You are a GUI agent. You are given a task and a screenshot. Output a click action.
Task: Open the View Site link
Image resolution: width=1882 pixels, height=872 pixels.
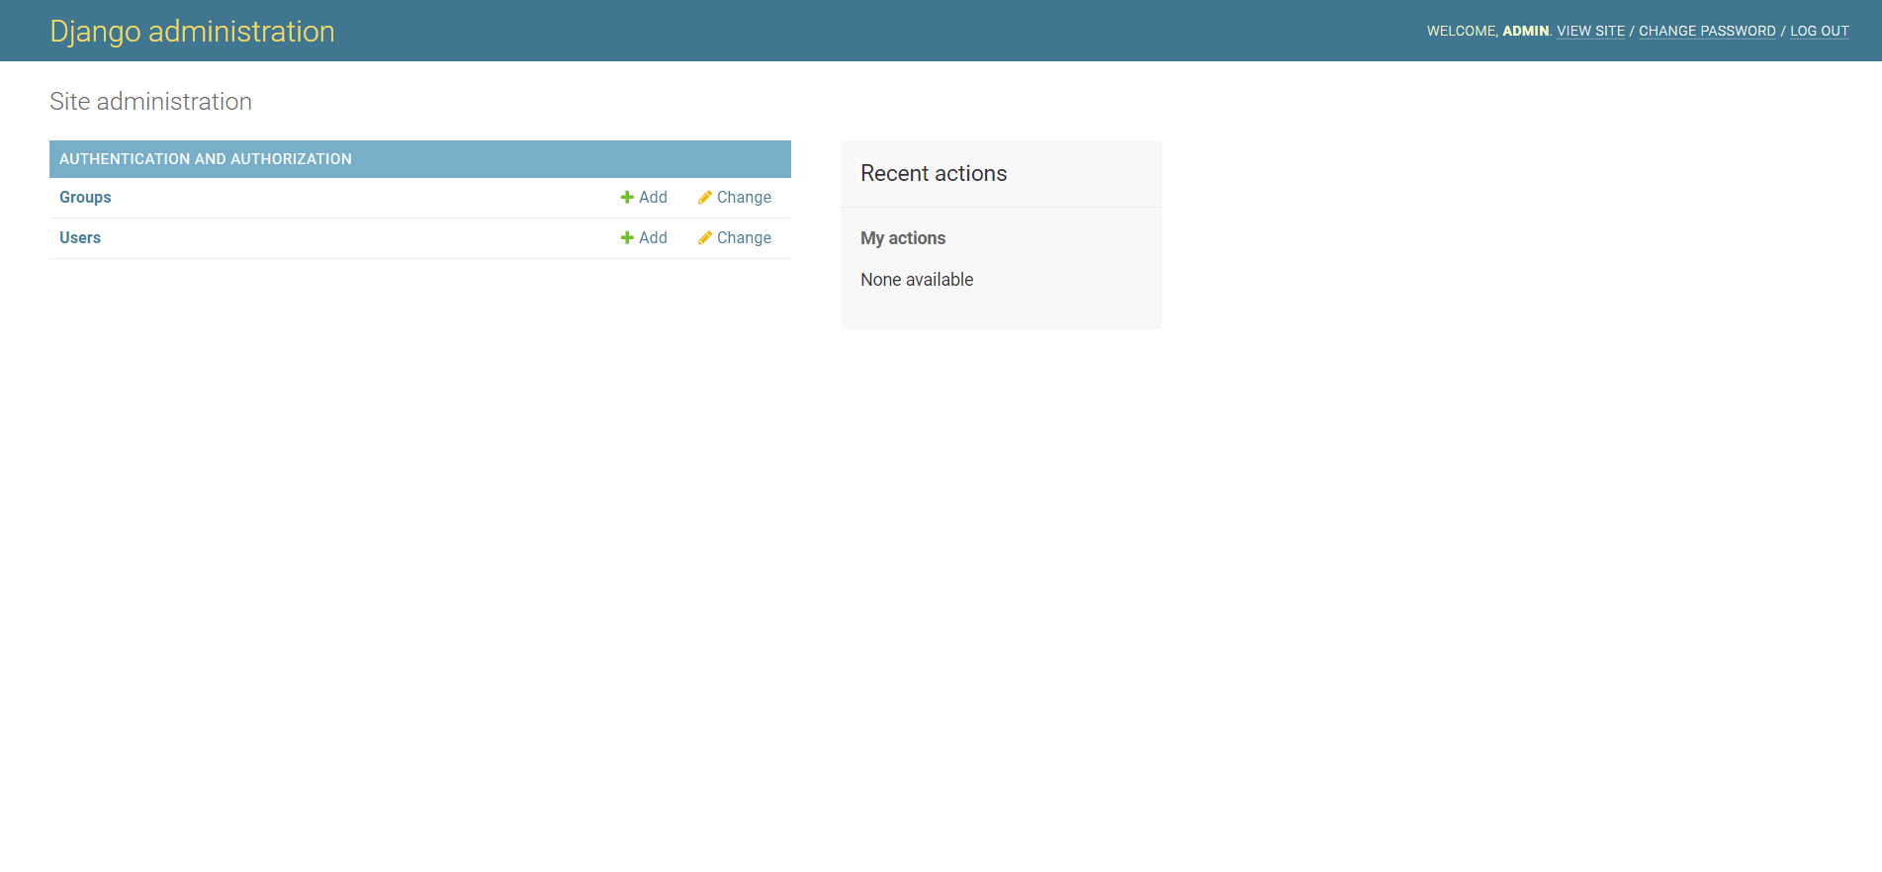1590,32
